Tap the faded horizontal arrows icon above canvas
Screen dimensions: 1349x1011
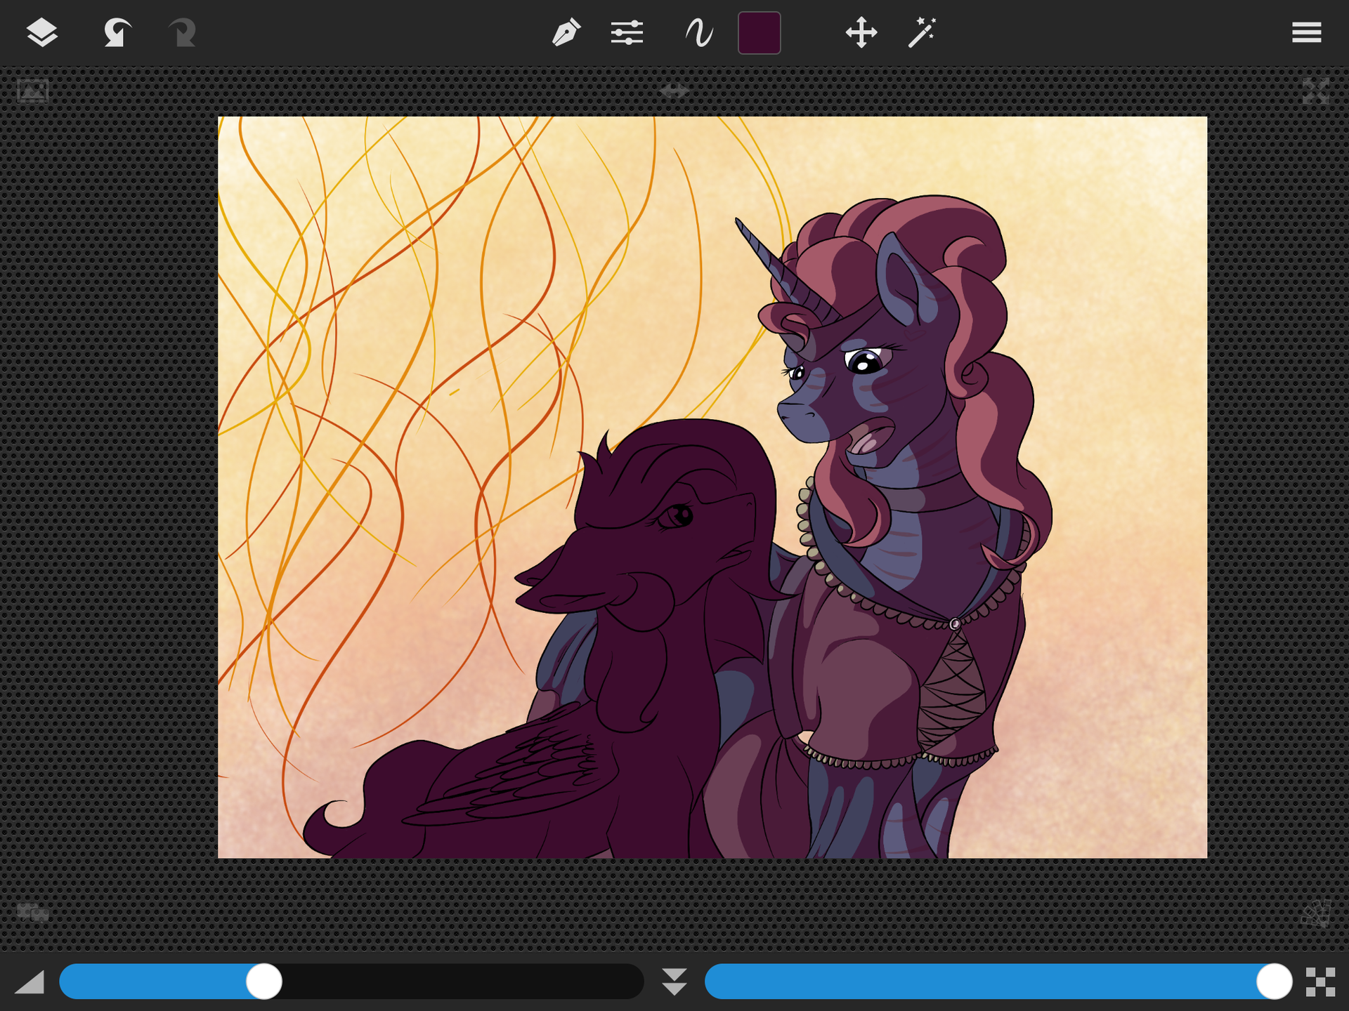coord(674,91)
